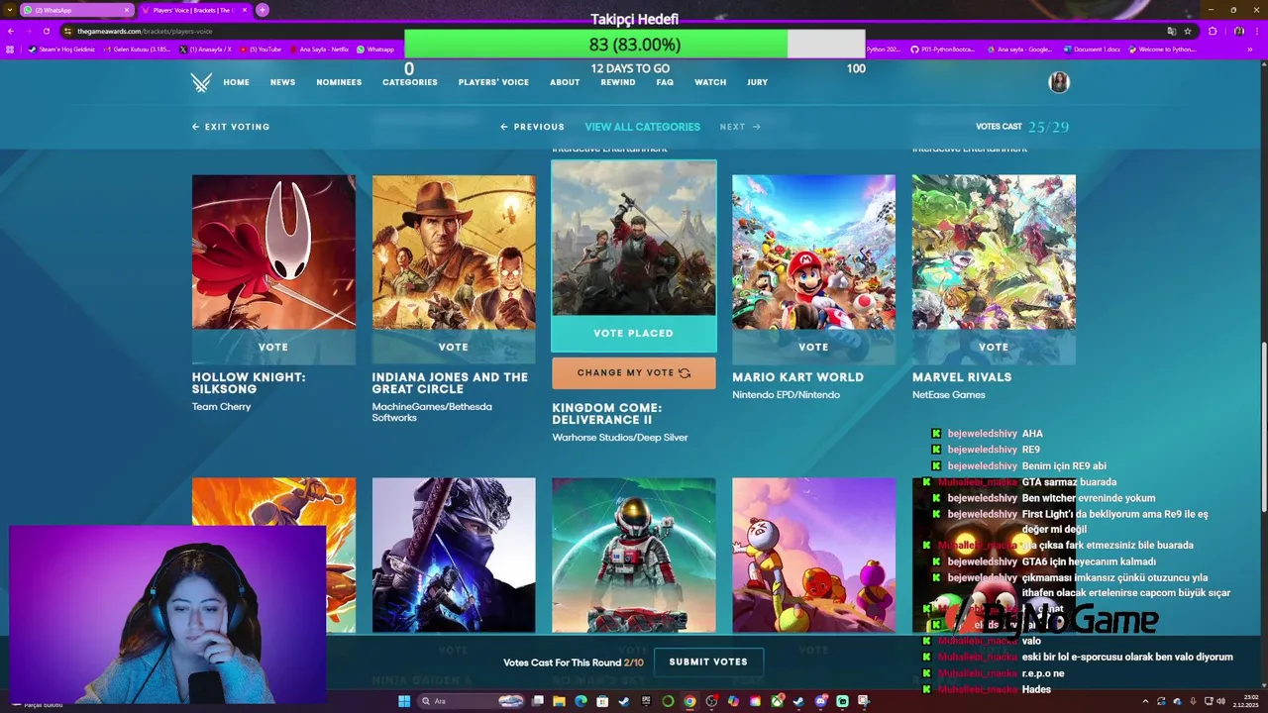Open the Anasayfa / X bookmark
Viewport: 1268px width, 713px height.
point(205,49)
